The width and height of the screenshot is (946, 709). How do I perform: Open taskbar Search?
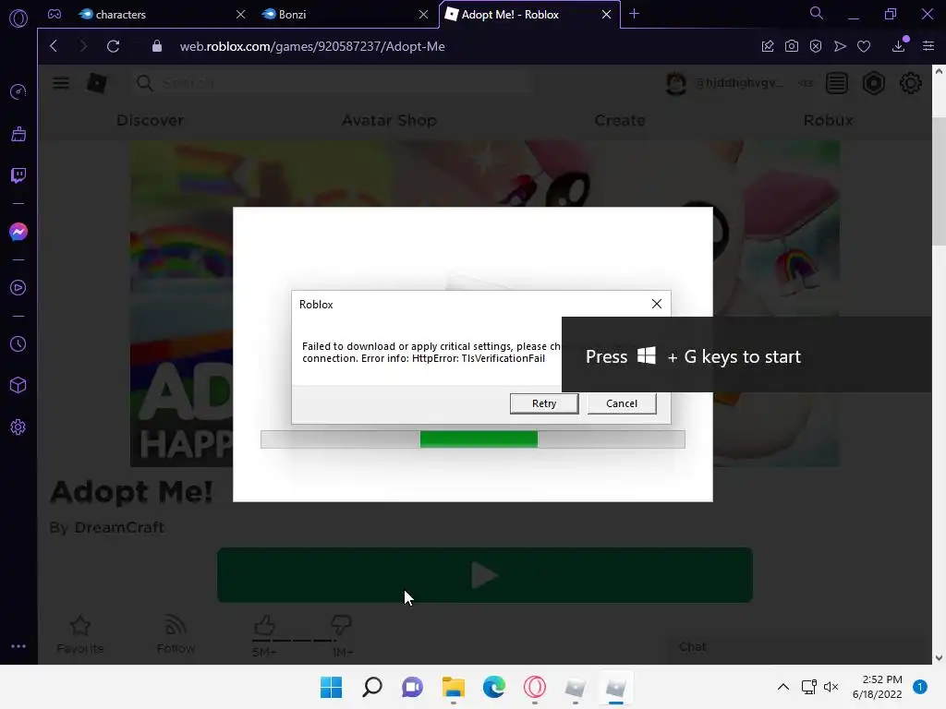[372, 687]
